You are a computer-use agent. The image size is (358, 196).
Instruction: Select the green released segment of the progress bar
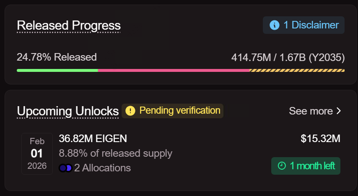57,70
